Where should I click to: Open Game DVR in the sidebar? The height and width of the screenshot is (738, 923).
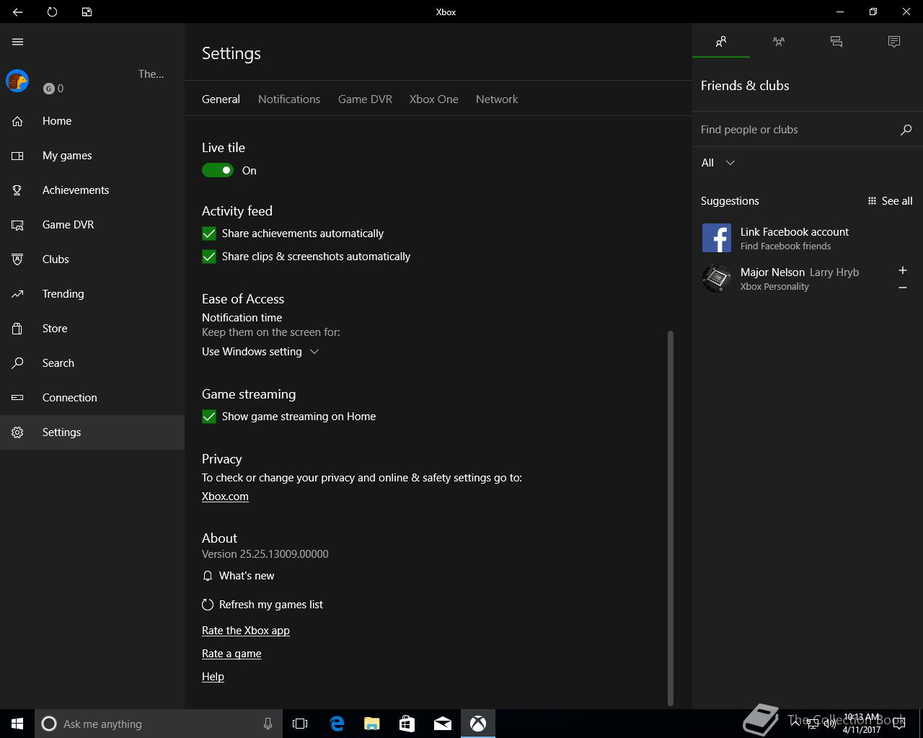92,225
